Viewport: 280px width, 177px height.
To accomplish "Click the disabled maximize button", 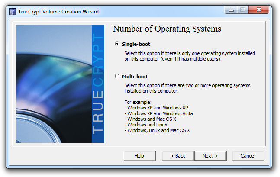I will coord(243,10).
